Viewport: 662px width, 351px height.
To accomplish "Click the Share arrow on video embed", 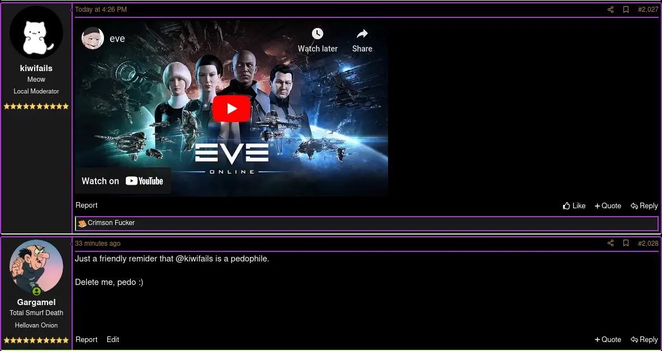I will (362, 34).
